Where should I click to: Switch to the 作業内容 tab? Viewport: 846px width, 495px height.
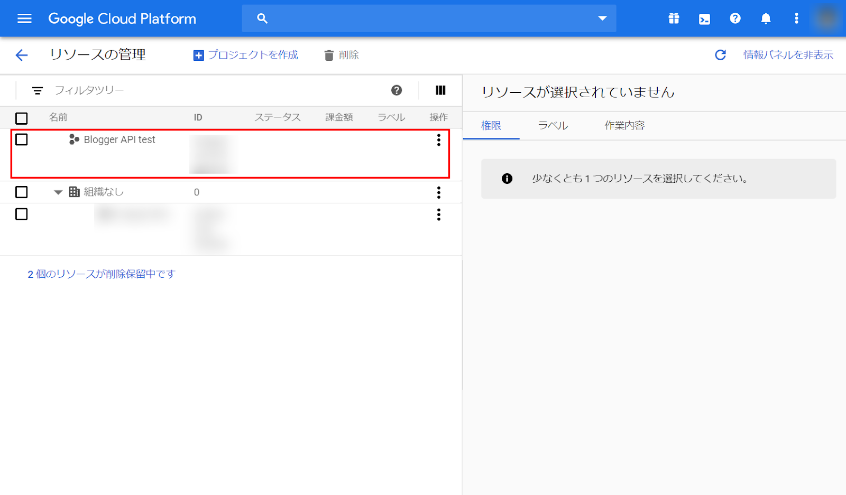624,126
